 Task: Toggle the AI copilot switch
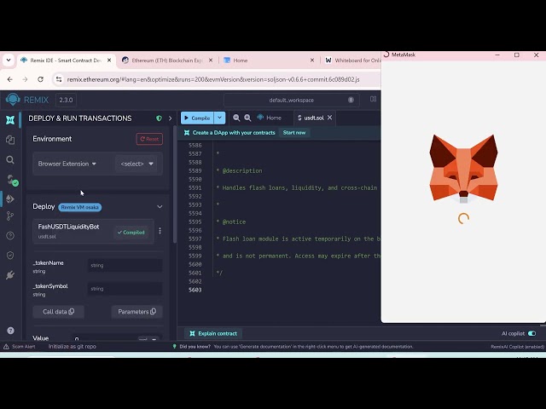531,333
